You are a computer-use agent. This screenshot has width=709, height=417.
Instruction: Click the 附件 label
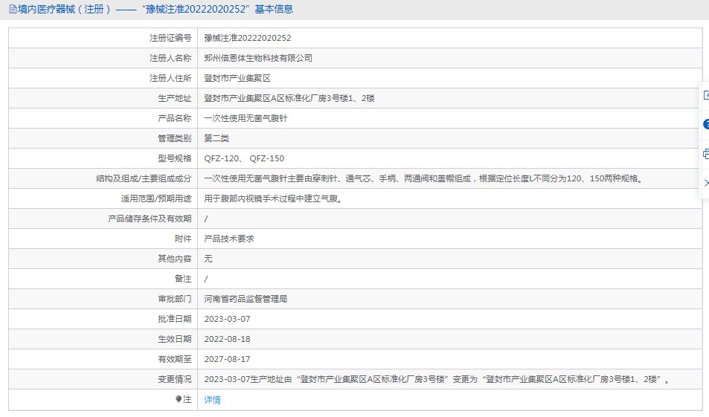[183, 239]
